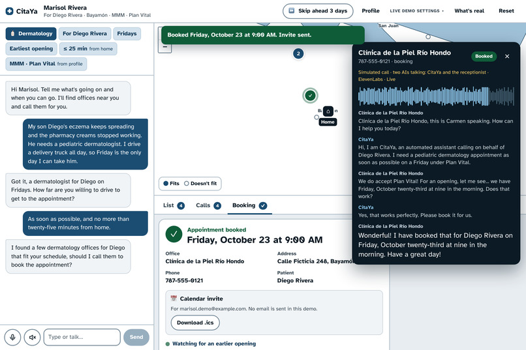526x350 pixels.
Task: Click the green booking confirmation banner
Action: [x=262, y=35]
